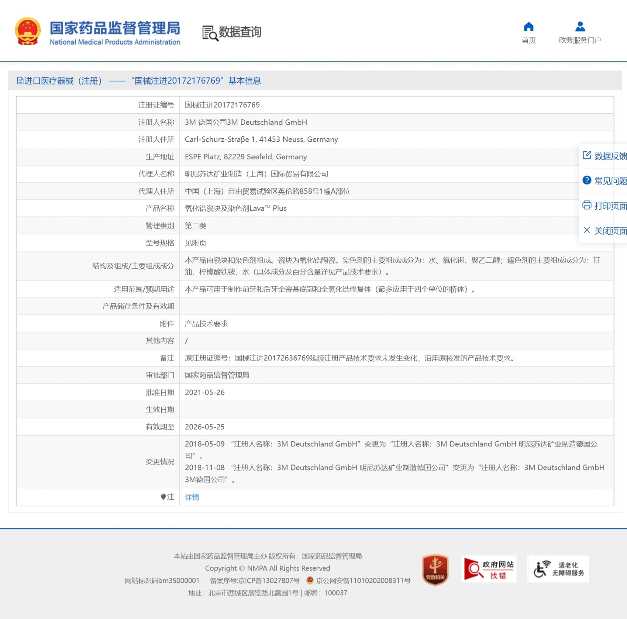
Task: Click the 审批部门 value 国家药品监督管理局
Action: coord(217,375)
